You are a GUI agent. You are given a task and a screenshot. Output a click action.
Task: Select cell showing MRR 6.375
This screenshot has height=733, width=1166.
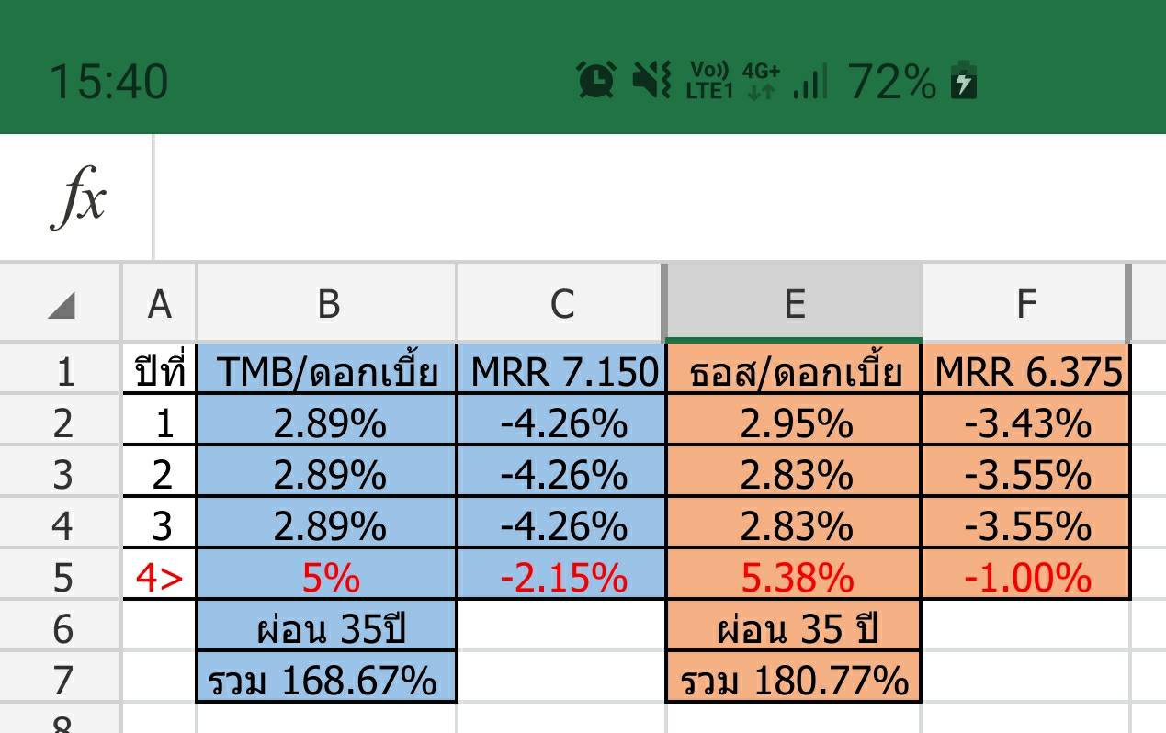point(1027,372)
